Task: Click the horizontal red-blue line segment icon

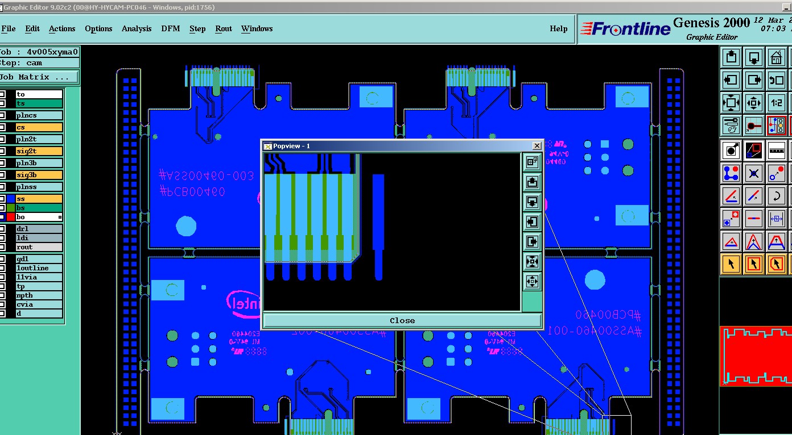Action: coord(754,219)
